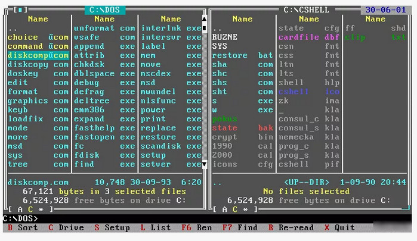Choose List in the bottom bar

(156, 228)
